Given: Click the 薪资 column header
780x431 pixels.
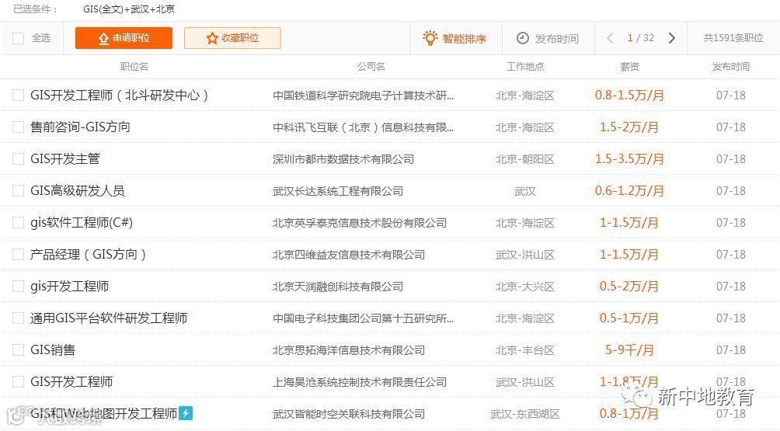Looking at the screenshot, I should pos(629,66).
